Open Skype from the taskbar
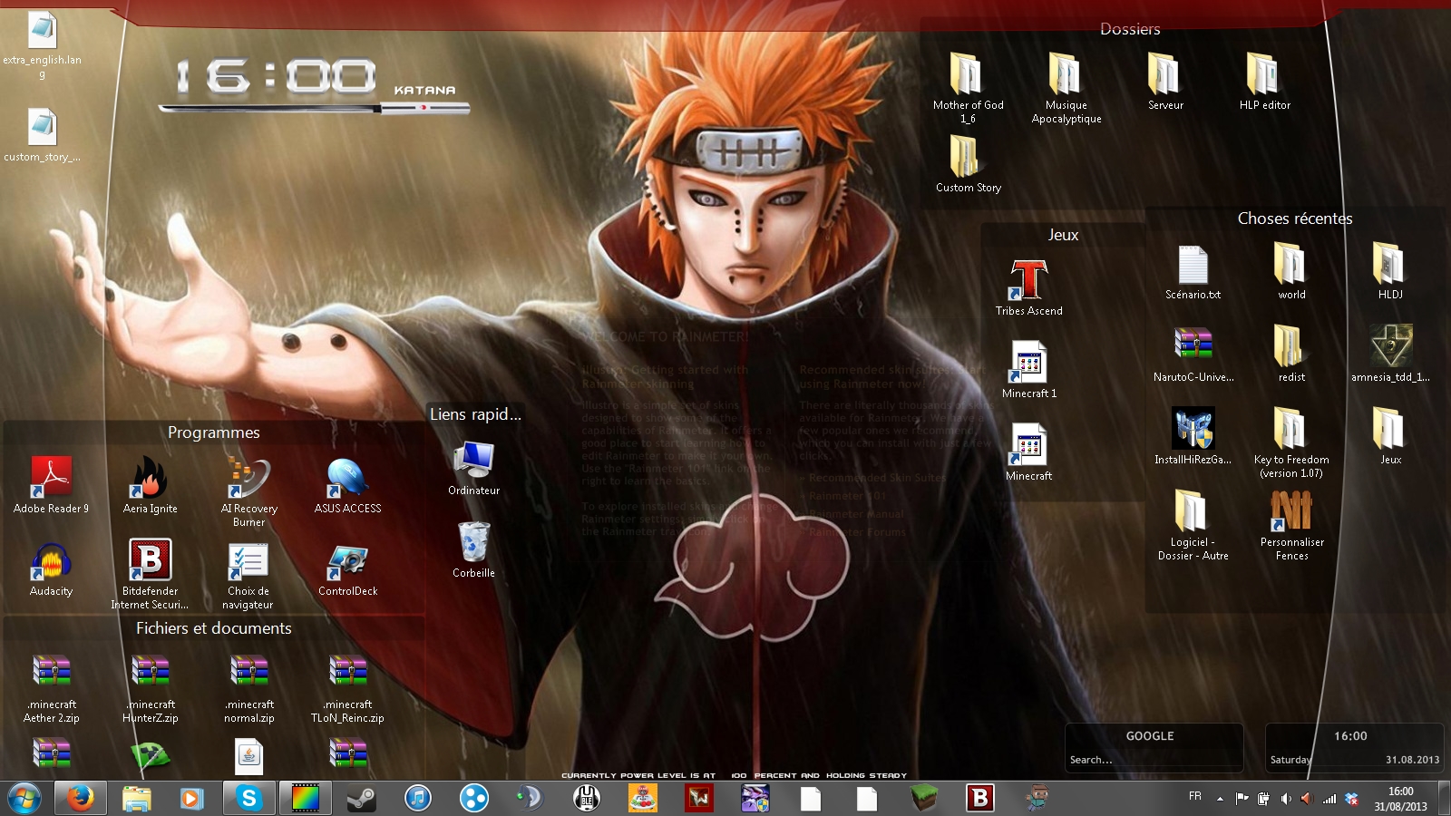Image resolution: width=1451 pixels, height=816 pixels. [248, 798]
